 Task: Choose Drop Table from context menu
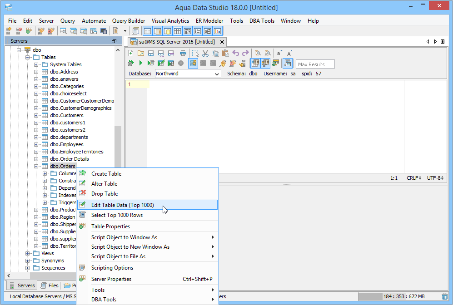coord(105,194)
